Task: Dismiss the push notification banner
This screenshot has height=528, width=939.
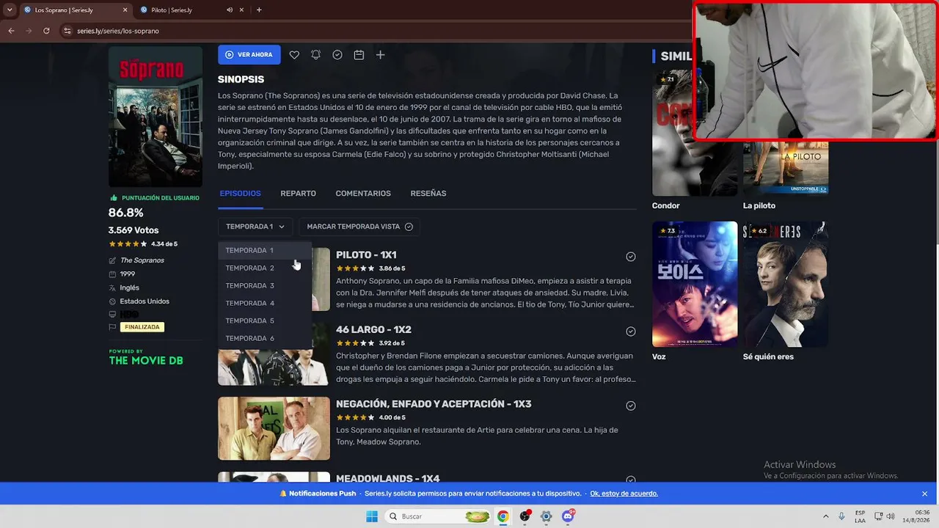Action: (925, 494)
